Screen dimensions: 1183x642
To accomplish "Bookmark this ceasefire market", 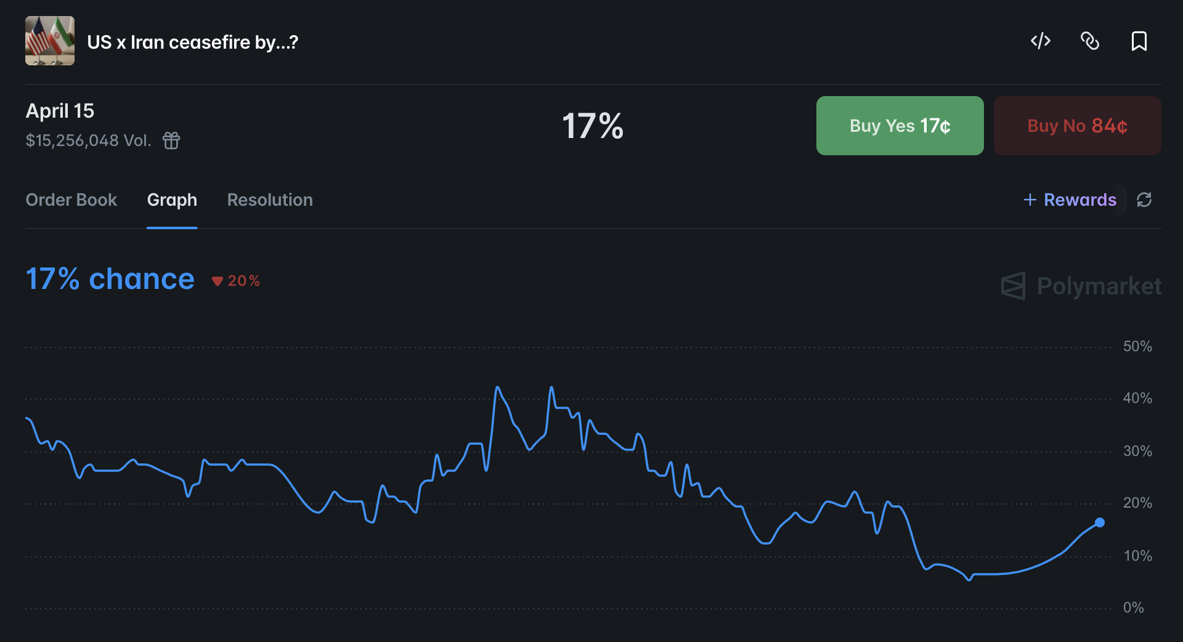I will (x=1139, y=41).
